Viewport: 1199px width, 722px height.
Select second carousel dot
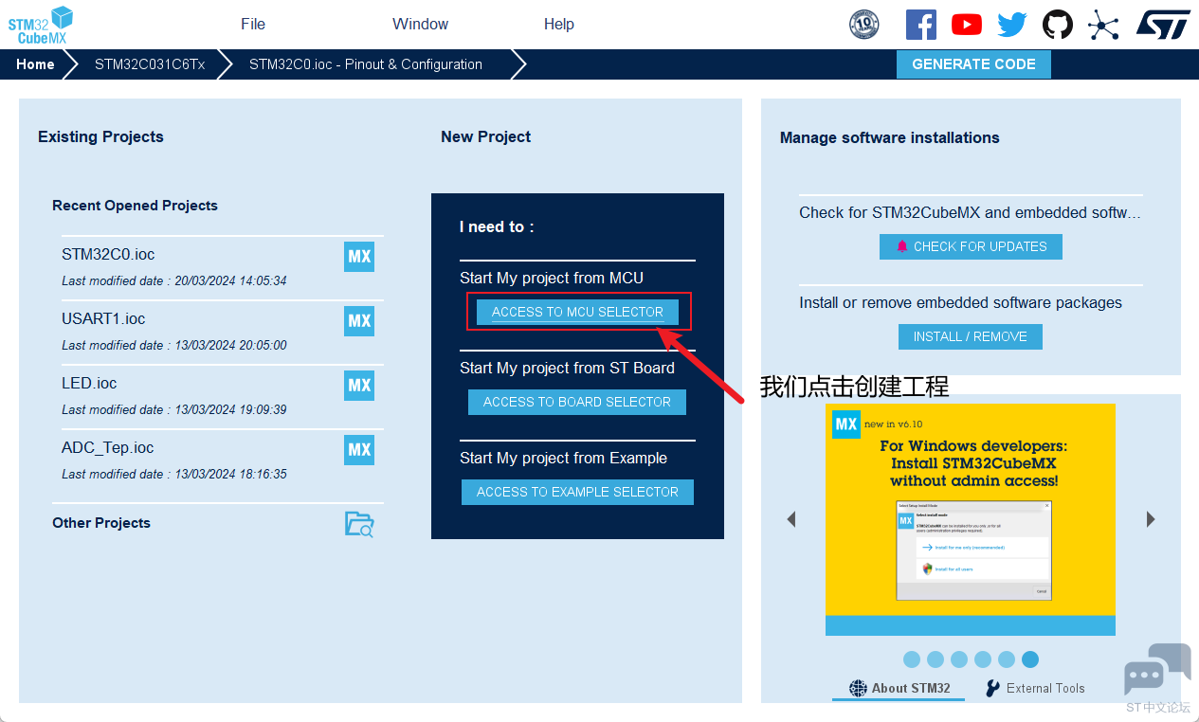click(936, 659)
